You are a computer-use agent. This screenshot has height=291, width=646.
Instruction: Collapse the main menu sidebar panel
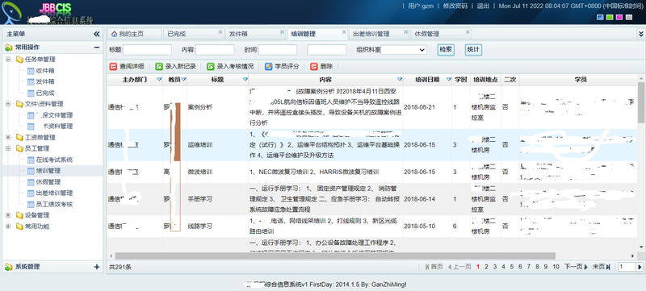click(x=96, y=35)
